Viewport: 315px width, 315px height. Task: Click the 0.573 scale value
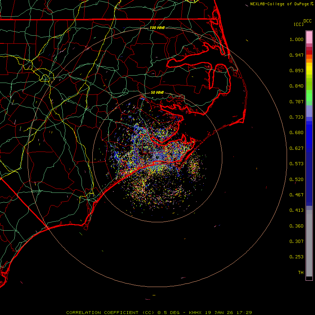pos(296,164)
